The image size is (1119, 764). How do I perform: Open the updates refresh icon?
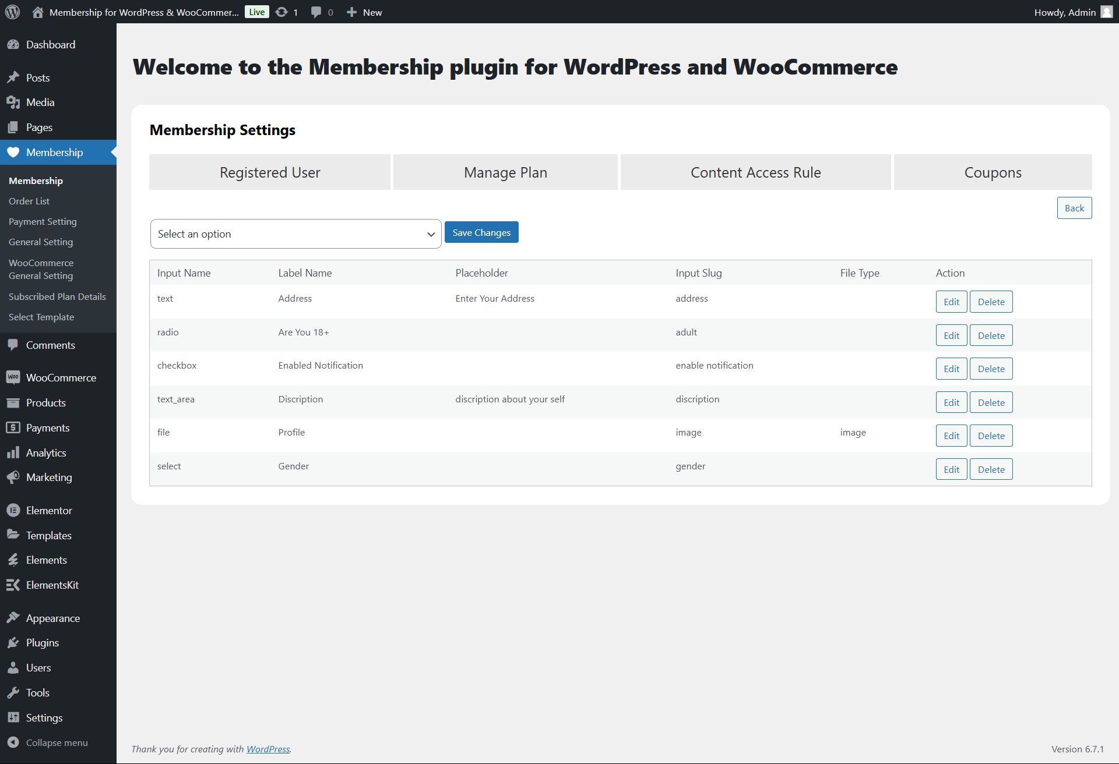pyautogui.click(x=281, y=12)
